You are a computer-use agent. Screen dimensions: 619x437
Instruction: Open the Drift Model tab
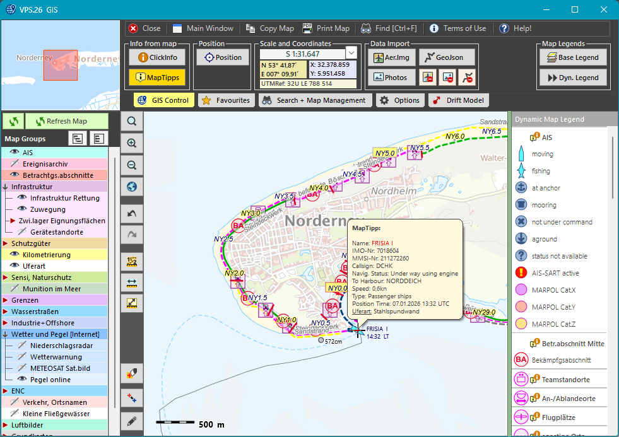coord(458,100)
